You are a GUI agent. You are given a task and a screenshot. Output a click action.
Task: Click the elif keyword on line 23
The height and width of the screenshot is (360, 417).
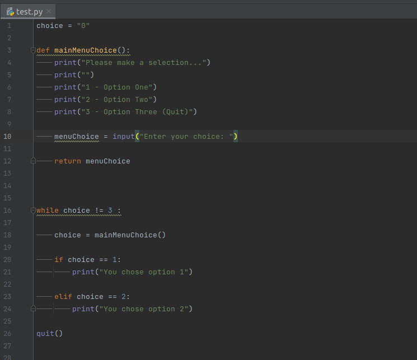coord(63,297)
